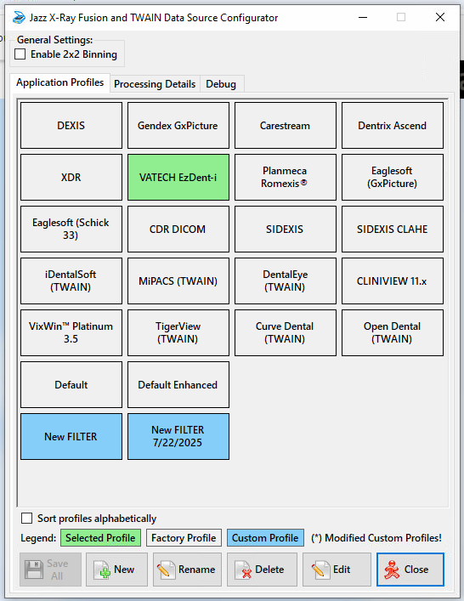
Task: Open the Debug tab
Action: (221, 84)
